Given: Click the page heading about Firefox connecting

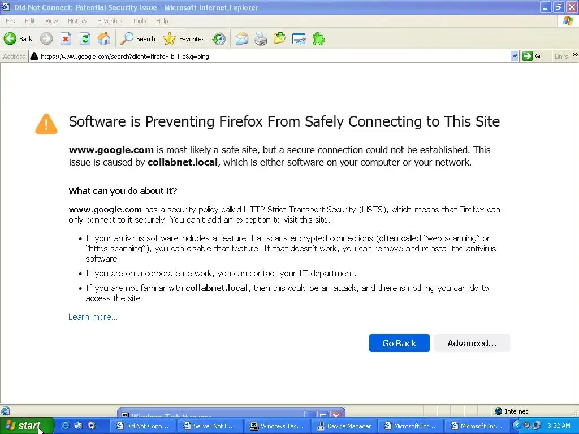Looking at the screenshot, I should coord(284,122).
